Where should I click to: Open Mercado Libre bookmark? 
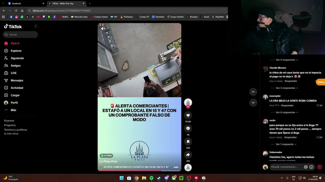(x=79, y=17)
